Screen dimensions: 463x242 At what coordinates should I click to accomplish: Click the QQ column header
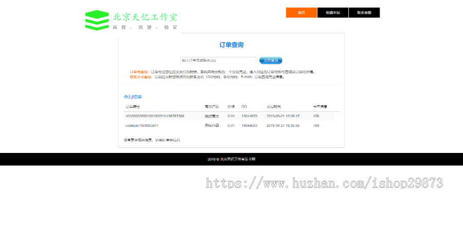coord(244,107)
